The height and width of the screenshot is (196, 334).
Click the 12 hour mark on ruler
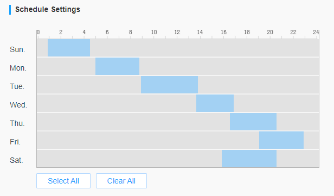[x=177, y=32]
